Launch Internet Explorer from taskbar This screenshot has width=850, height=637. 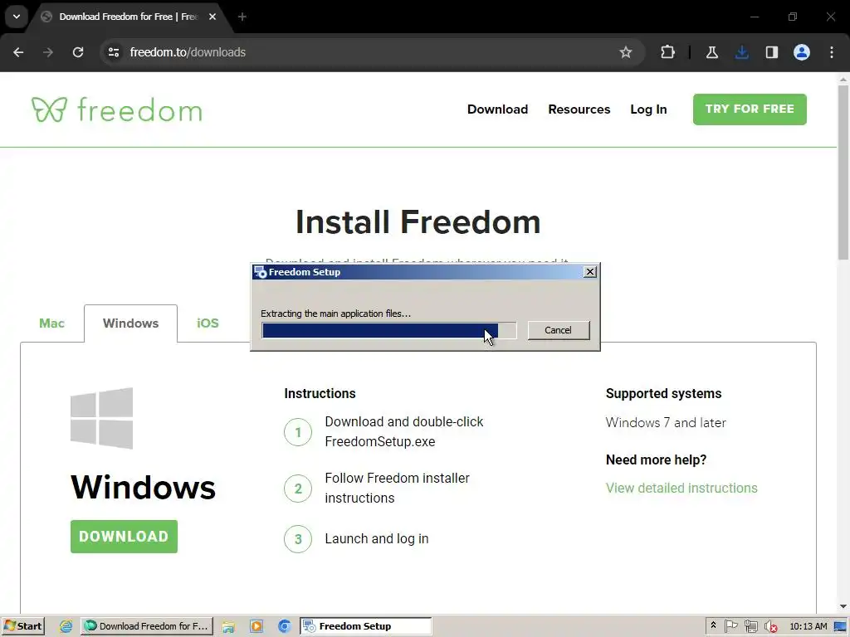tap(66, 626)
